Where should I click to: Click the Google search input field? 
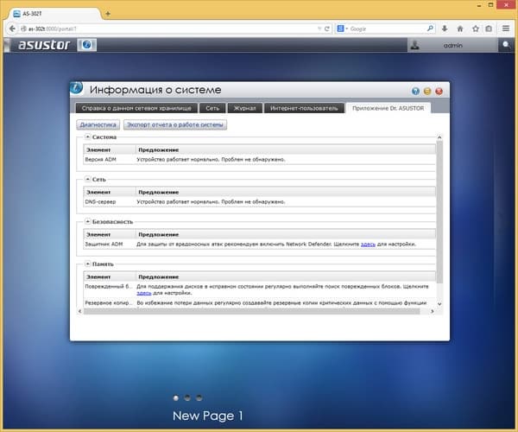coord(387,29)
